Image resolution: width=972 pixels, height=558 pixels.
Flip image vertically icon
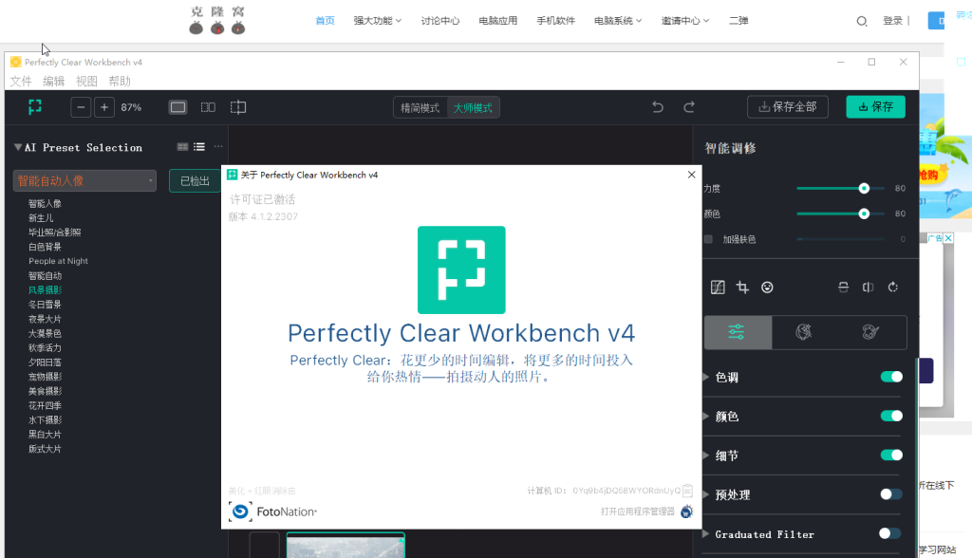(x=843, y=287)
